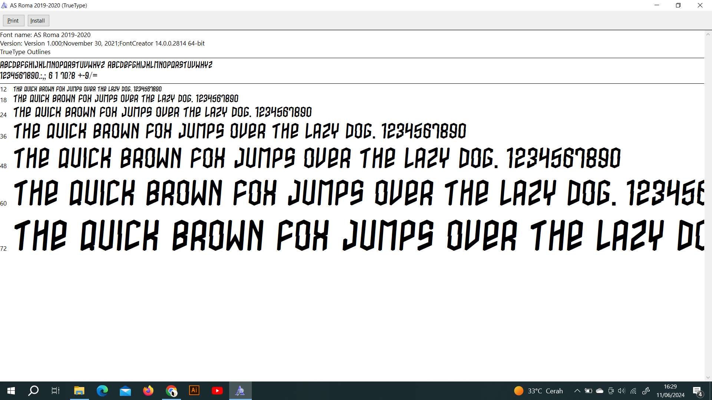Click the 33°C Cerah weather widget

click(x=538, y=391)
